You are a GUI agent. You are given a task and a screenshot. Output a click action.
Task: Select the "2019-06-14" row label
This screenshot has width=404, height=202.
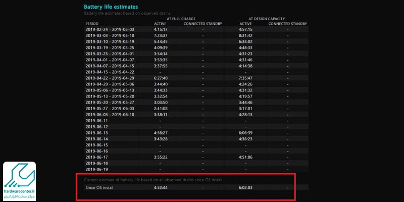(x=96, y=139)
